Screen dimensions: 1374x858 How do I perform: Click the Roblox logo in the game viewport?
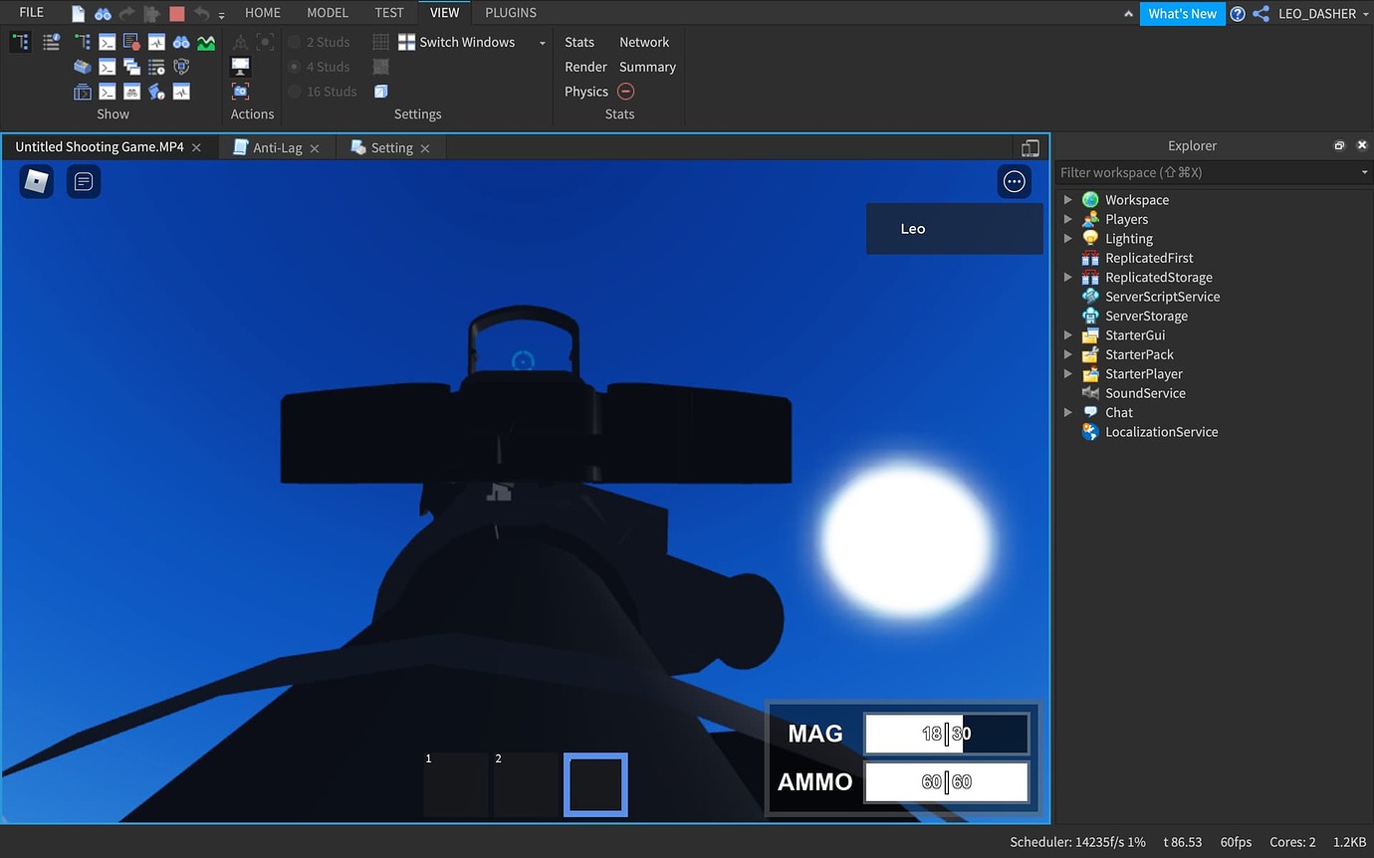click(36, 181)
